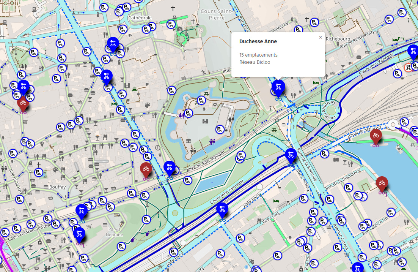Select the red bike marker near Quai de Malakoff
Screen dimensions: 418x272
click(x=376, y=137)
